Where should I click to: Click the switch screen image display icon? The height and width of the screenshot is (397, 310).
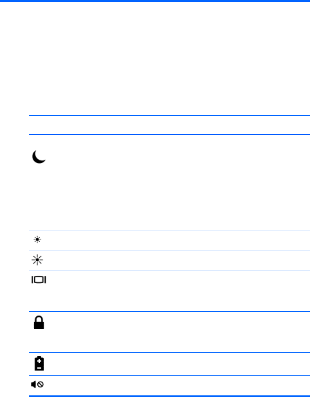pos(39,280)
